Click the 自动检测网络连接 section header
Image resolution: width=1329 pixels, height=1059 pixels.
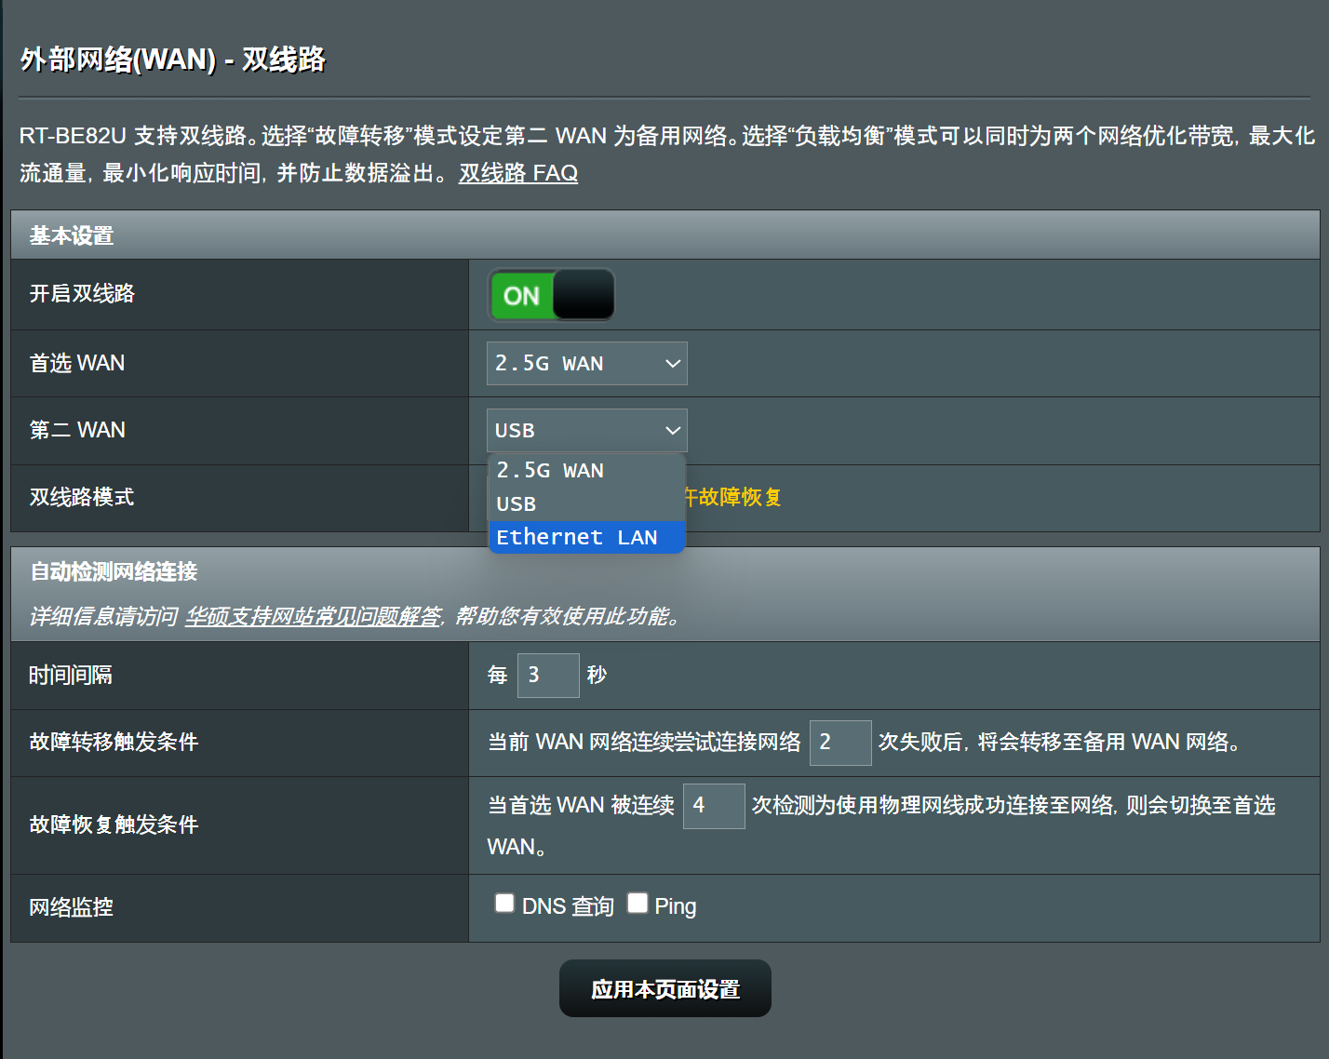point(114,571)
